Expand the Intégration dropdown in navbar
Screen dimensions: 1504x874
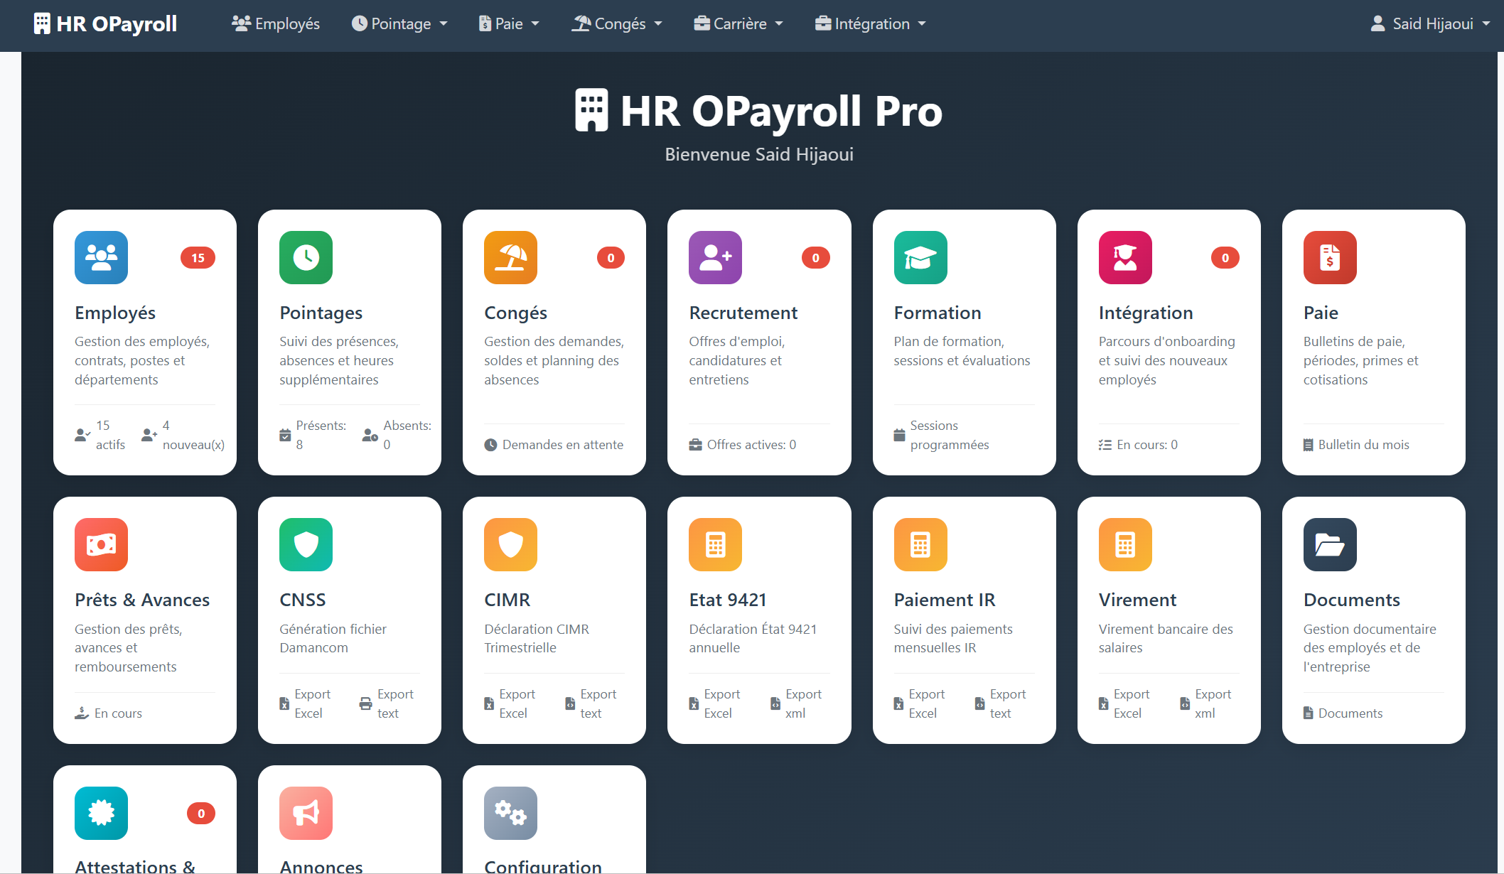tap(870, 23)
